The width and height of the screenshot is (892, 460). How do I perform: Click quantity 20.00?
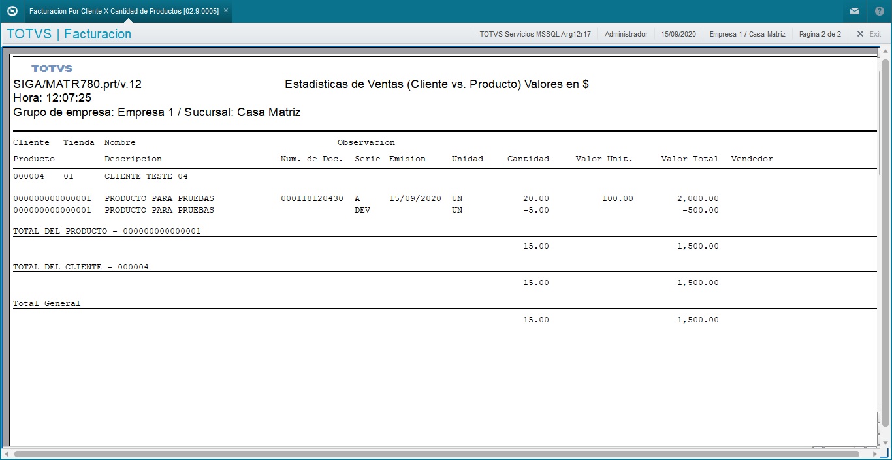(536, 198)
